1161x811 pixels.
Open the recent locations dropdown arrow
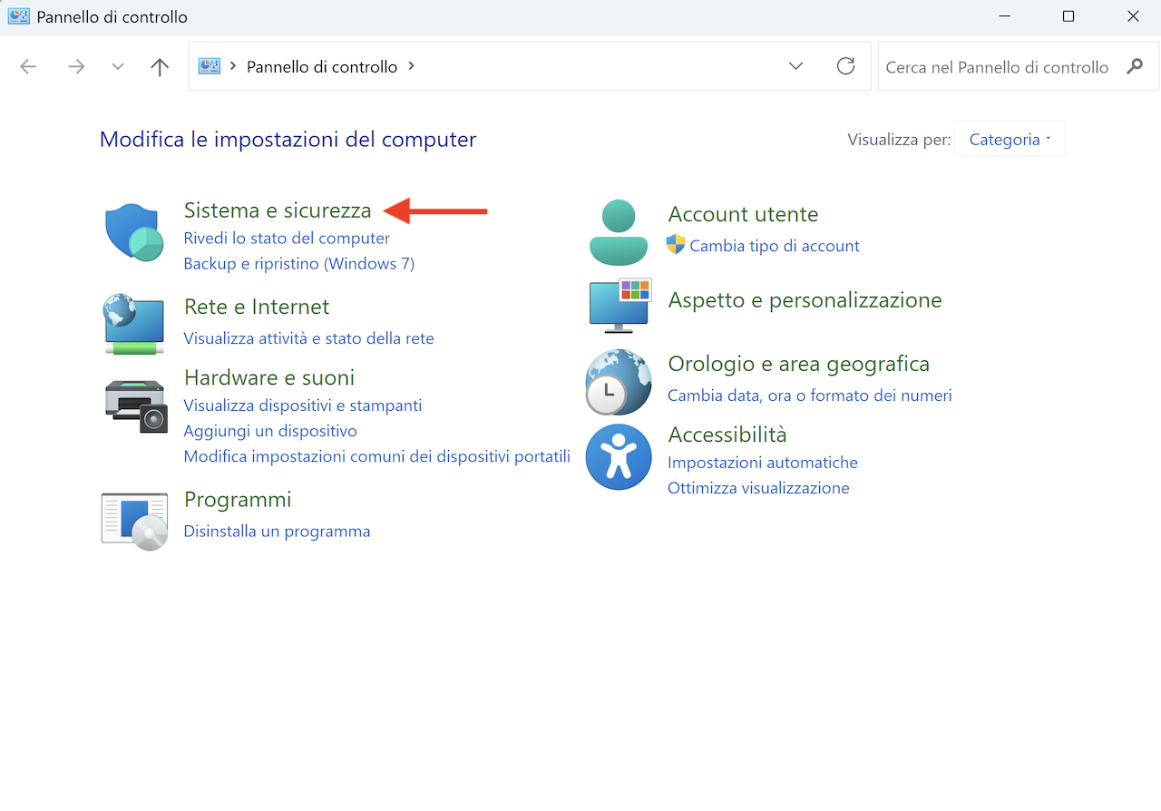point(118,66)
